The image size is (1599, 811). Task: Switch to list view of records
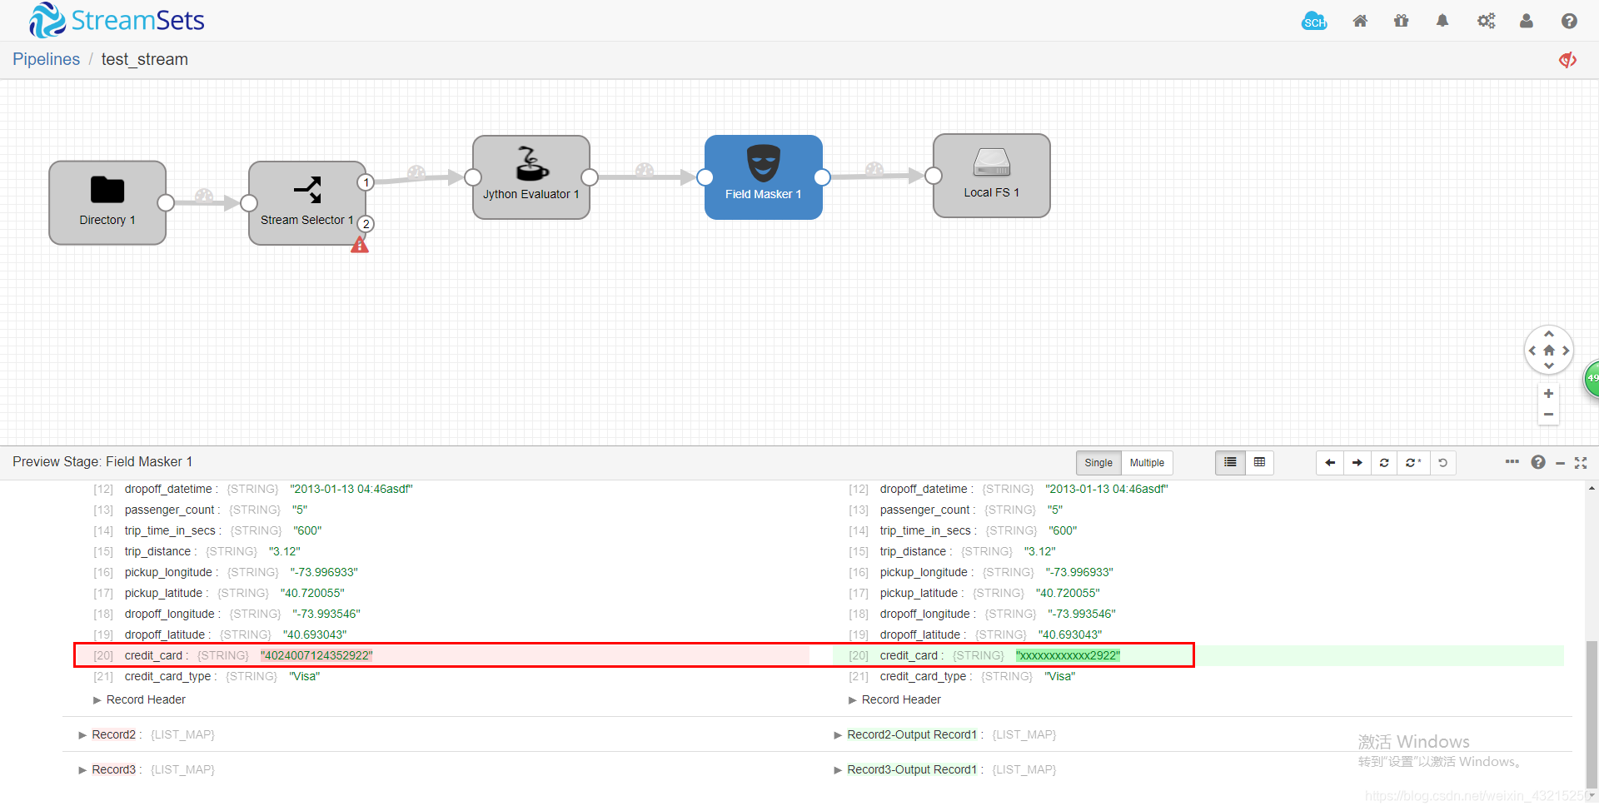(1230, 462)
